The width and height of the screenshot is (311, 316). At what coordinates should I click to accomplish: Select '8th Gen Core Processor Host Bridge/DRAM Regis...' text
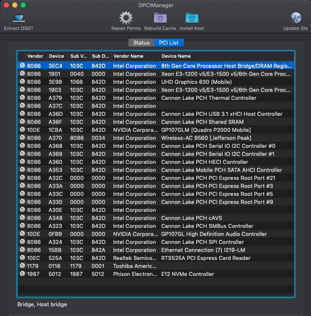tap(227, 66)
